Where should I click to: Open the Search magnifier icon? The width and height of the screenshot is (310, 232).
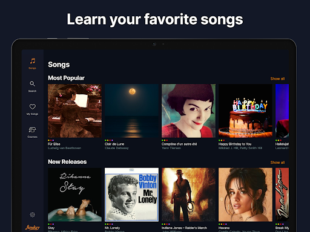(x=32, y=83)
